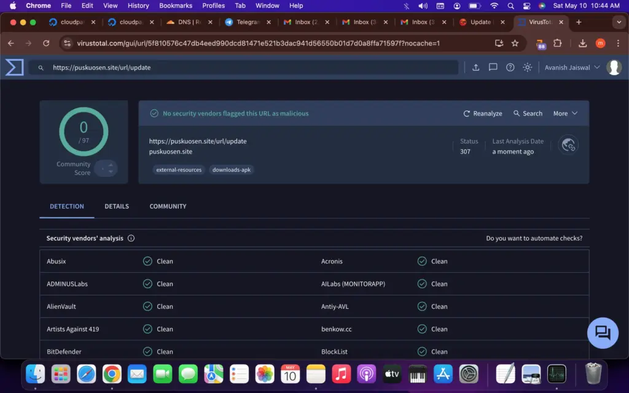Click the 0/97 detection score circle
The width and height of the screenshot is (629, 393).
[84, 131]
